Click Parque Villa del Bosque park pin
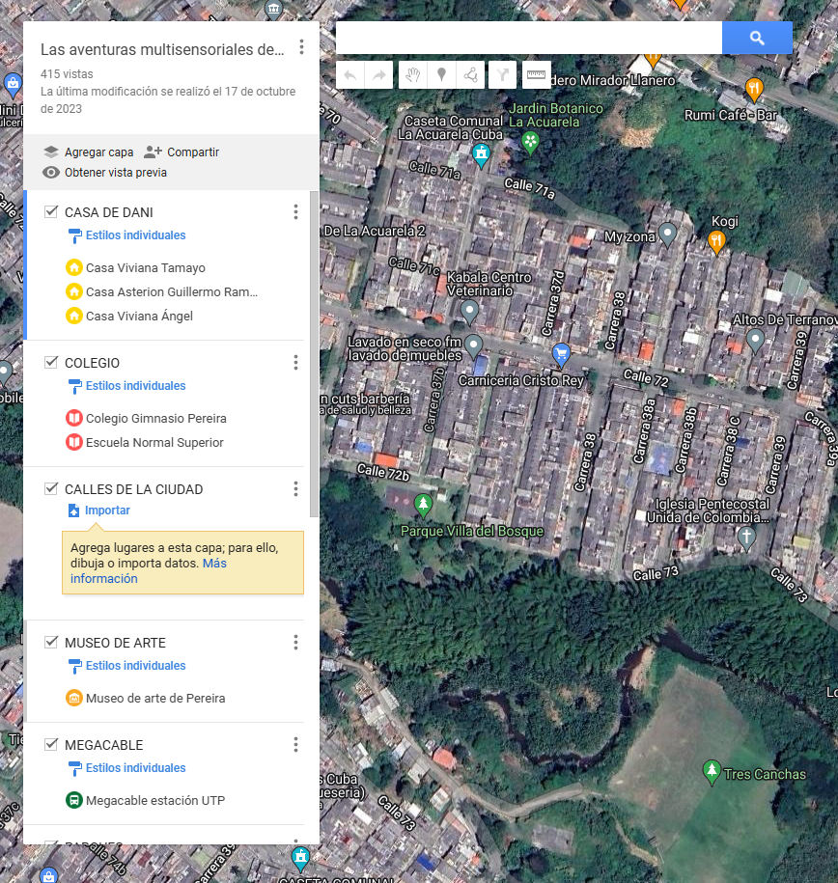Image resolution: width=838 pixels, height=883 pixels. point(423,505)
